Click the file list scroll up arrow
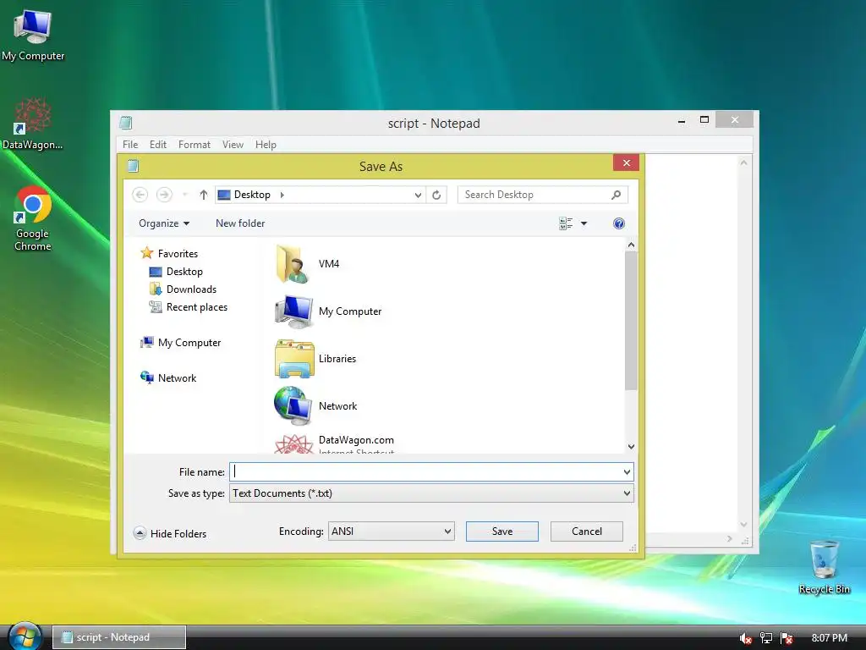 click(631, 245)
